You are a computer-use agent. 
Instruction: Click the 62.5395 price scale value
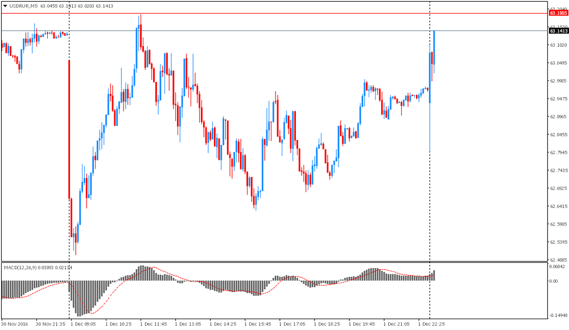point(559,242)
